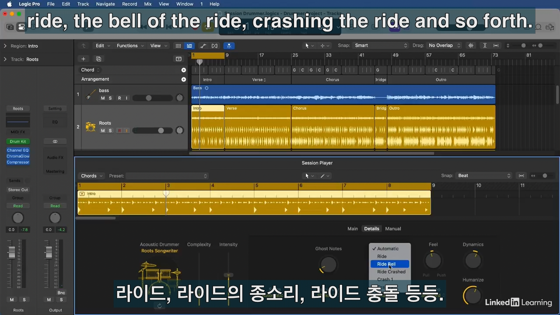
Task: Open the Compressor plug-in
Action: [18, 162]
